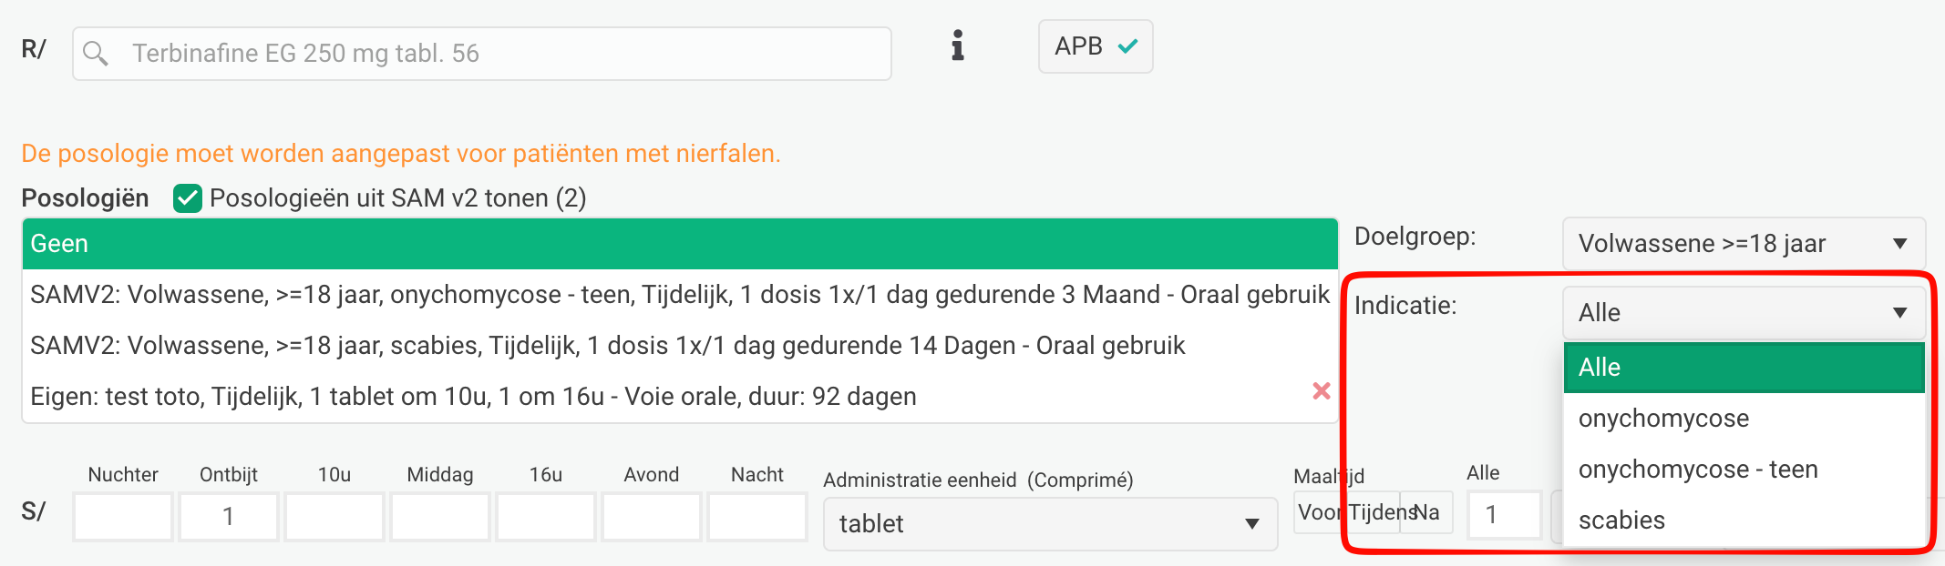Select scabies from indication list

1621,521
